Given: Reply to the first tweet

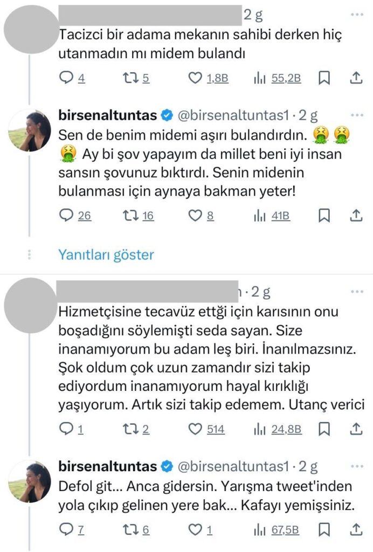Looking at the screenshot, I should click(x=67, y=78).
